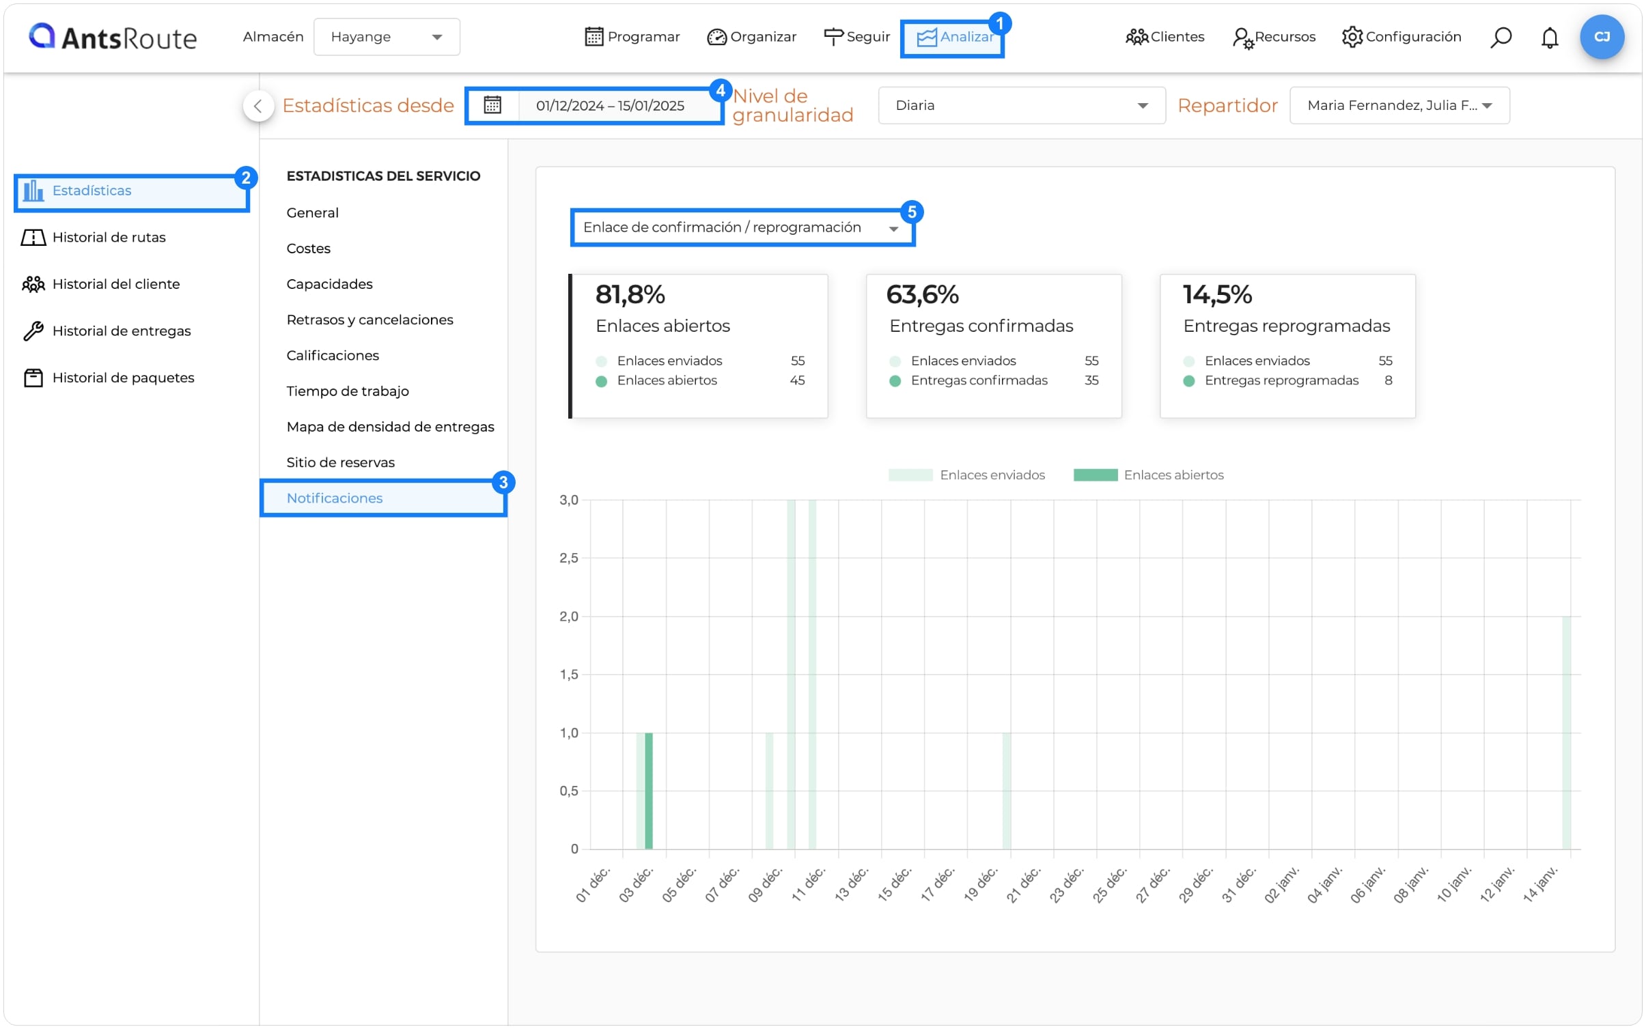This screenshot has width=1646, height=1029.
Task: Open the Recursos menu
Action: pyautogui.click(x=1274, y=37)
